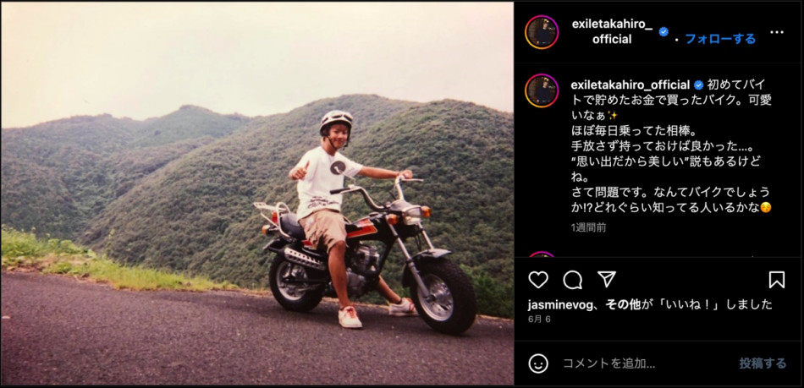Open the three-dot more options menu

[x=777, y=32]
